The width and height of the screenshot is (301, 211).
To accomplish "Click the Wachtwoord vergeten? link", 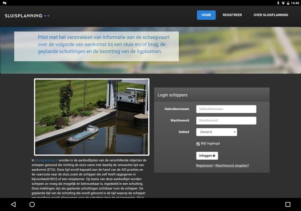I will point(232,165).
